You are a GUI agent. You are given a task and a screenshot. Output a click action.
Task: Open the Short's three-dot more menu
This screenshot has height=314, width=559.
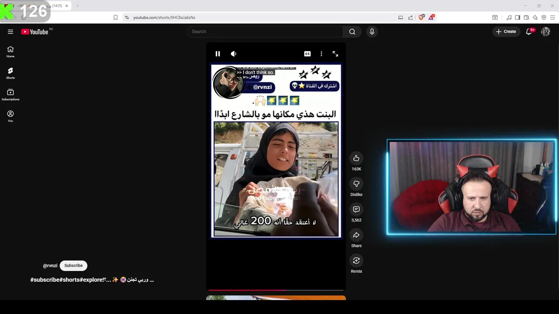pos(321,54)
